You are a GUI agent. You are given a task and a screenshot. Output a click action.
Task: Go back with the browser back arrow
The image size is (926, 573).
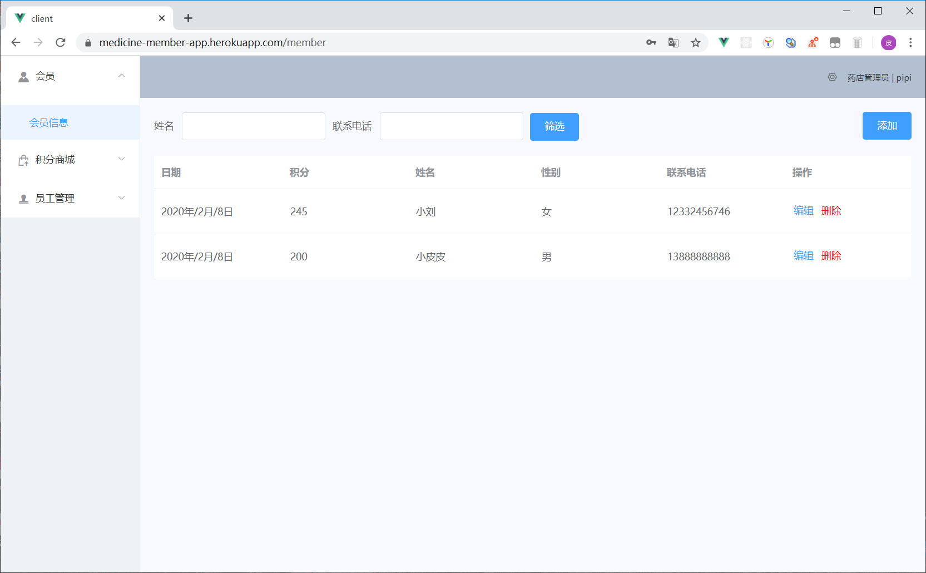[16, 42]
